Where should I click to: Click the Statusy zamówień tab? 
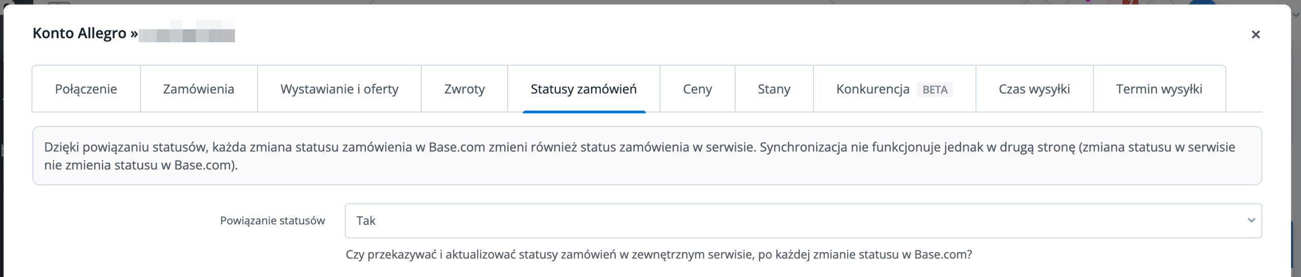(584, 89)
